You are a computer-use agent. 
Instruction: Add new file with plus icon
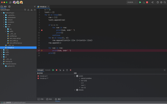(x=35, y=10)
